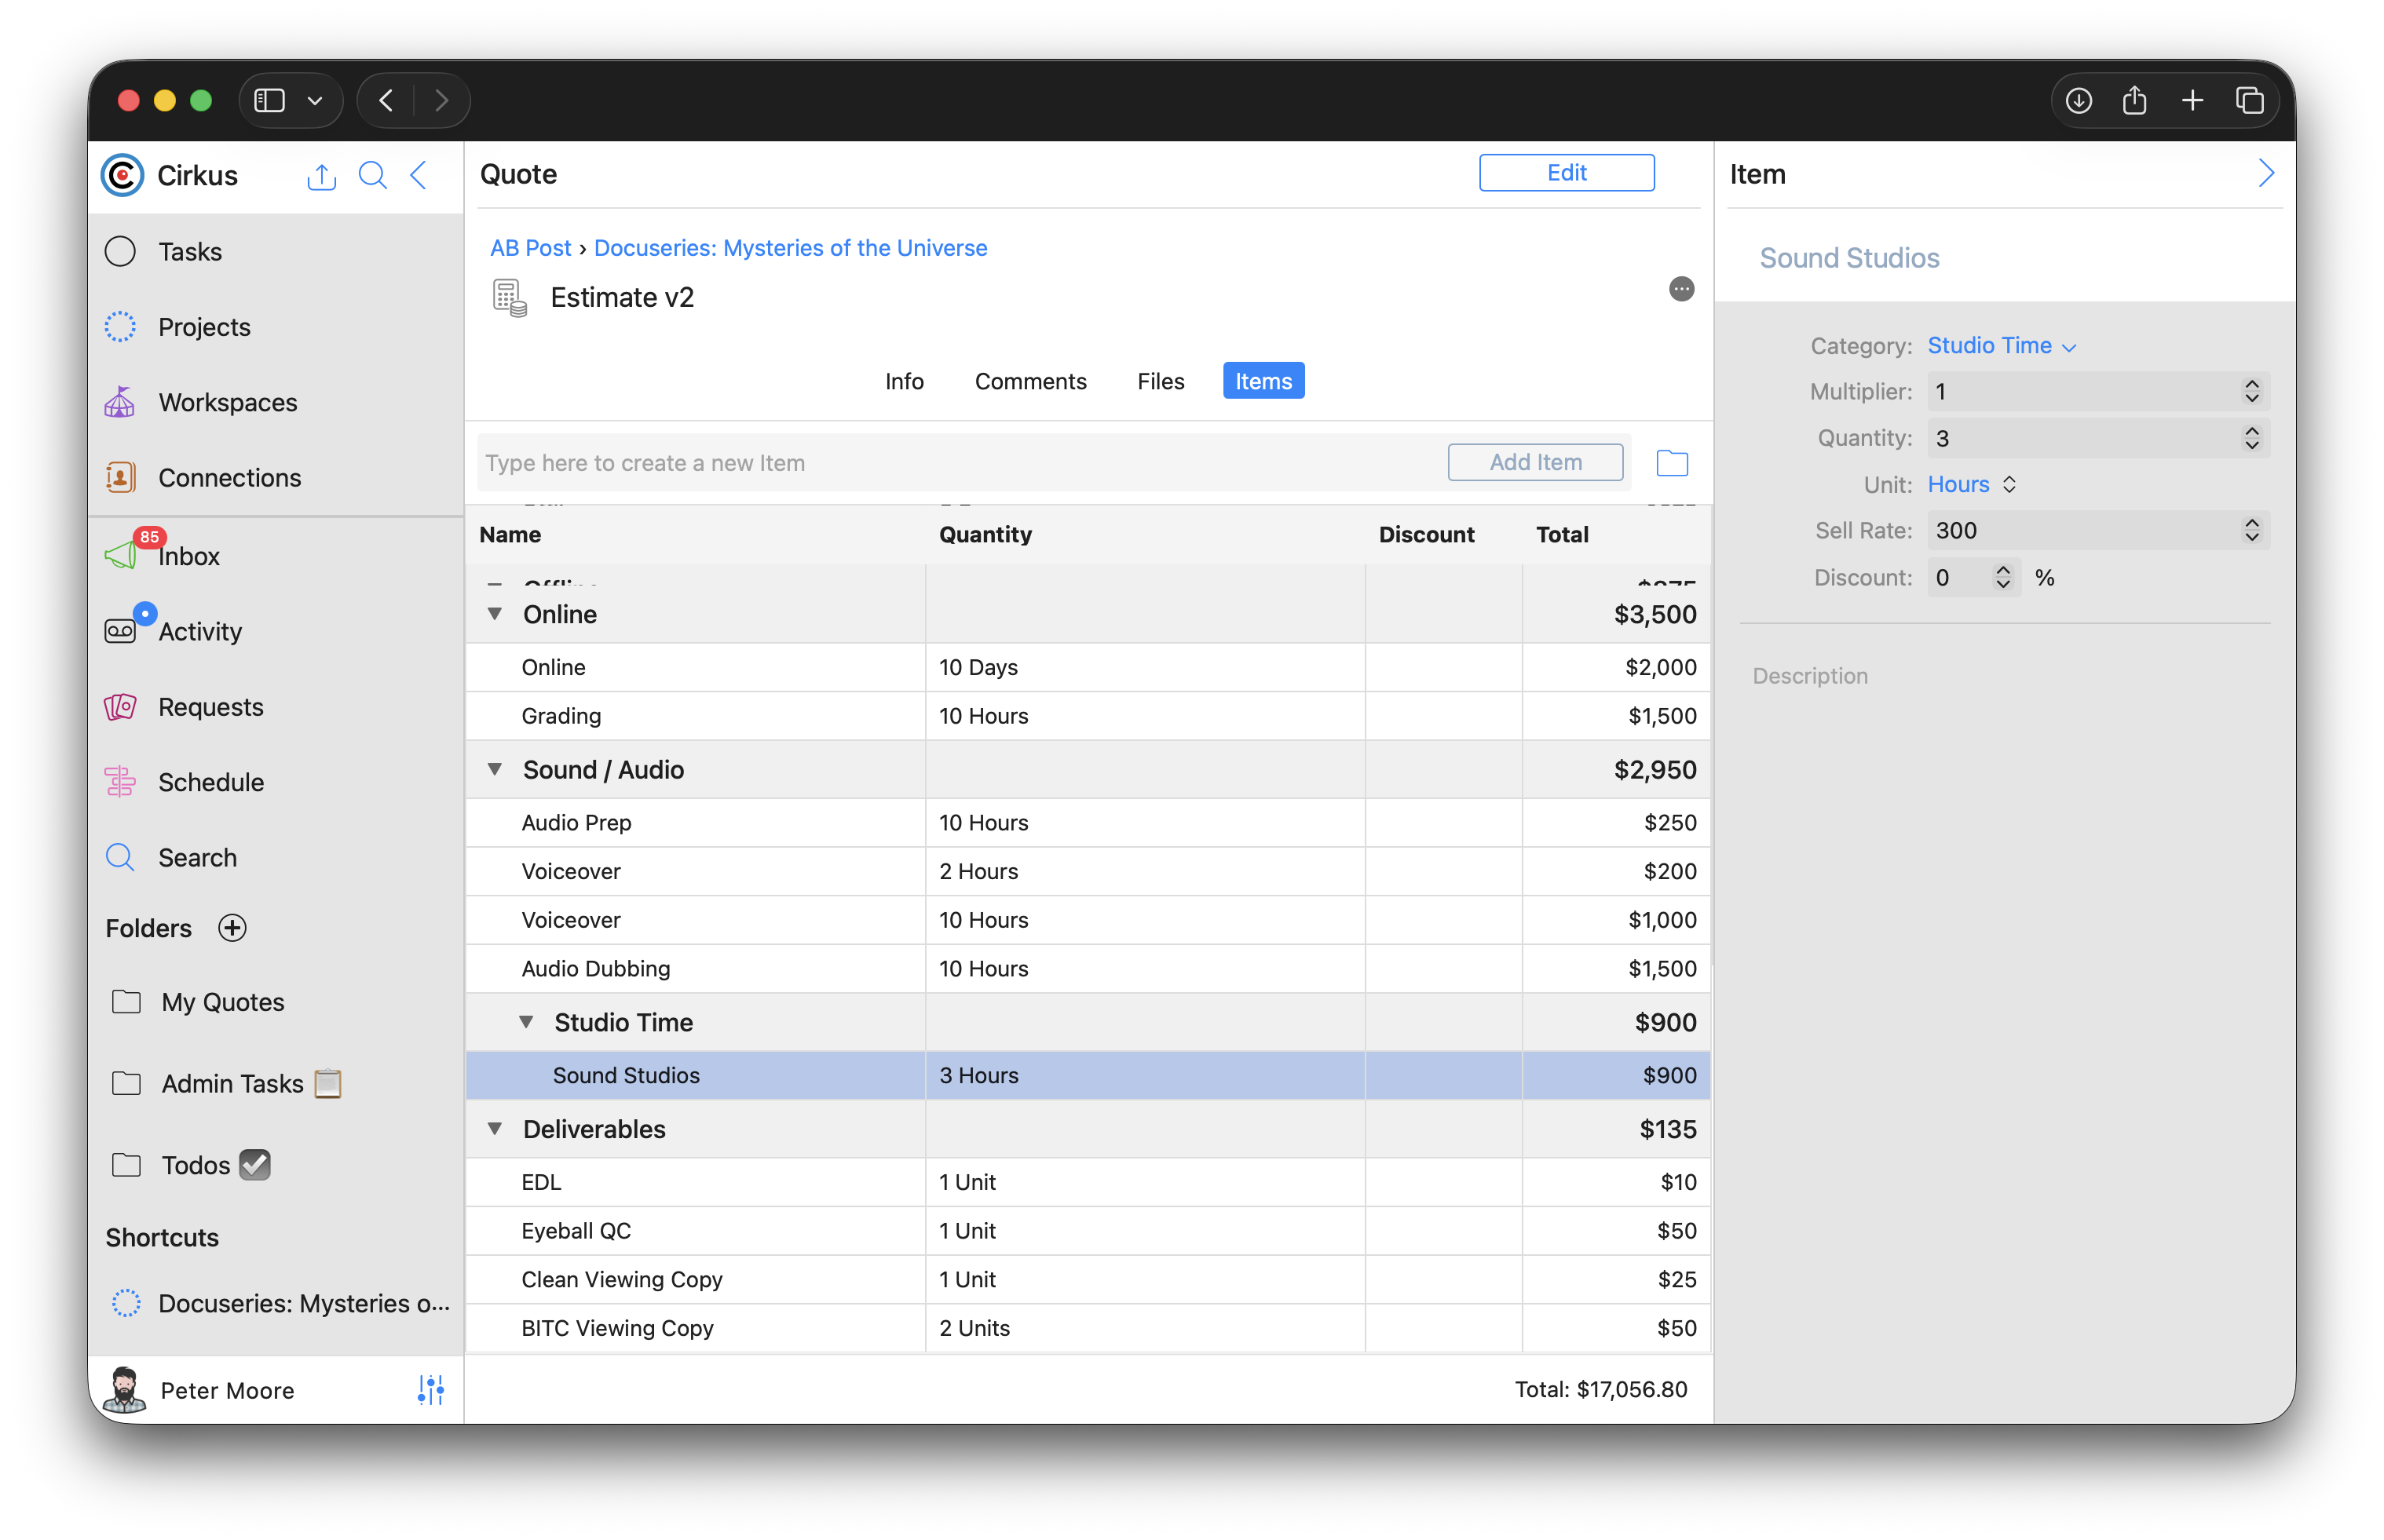Open settings sliders next to Peter Moore
Image resolution: width=2384 pixels, height=1540 pixels.
(x=430, y=1390)
